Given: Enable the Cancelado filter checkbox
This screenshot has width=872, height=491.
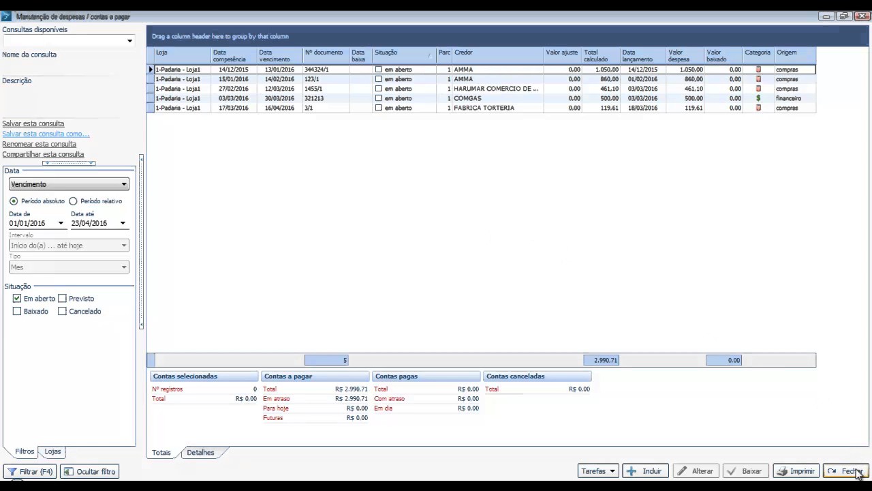Looking at the screenshot, I should click(x=63, y=312).
